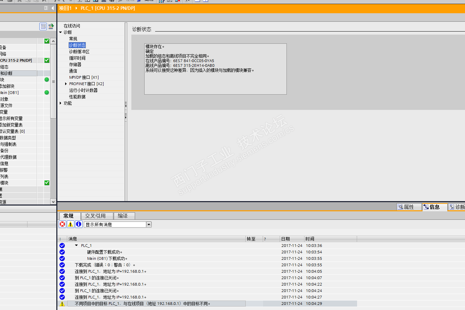Open the 通信 tree item
465x310 pixels.
pyautogui.click(x=73, y=71)
